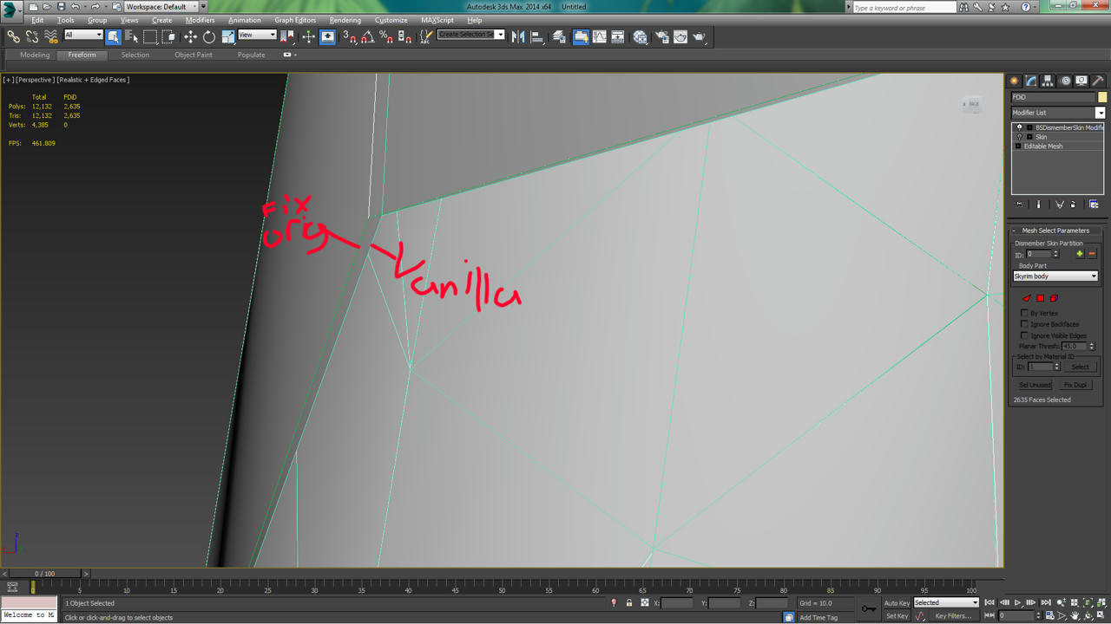Toggle Set Key mode
Image resolution: width=1111 pixels, height=624 pixels.
click(897, 616)
